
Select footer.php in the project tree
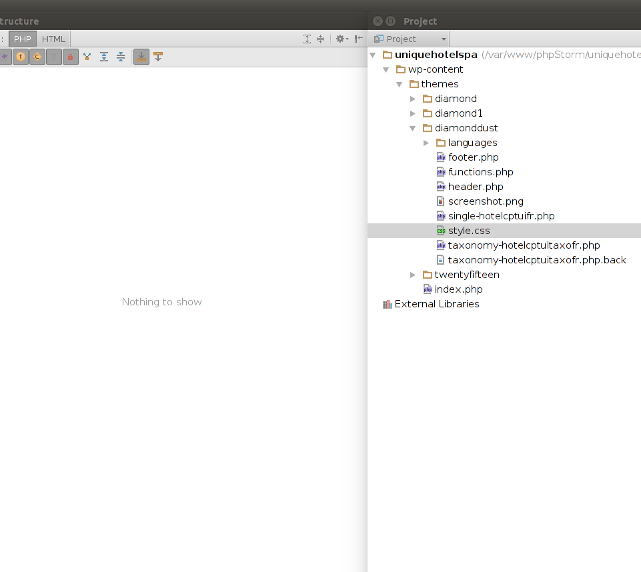[473, 157]
